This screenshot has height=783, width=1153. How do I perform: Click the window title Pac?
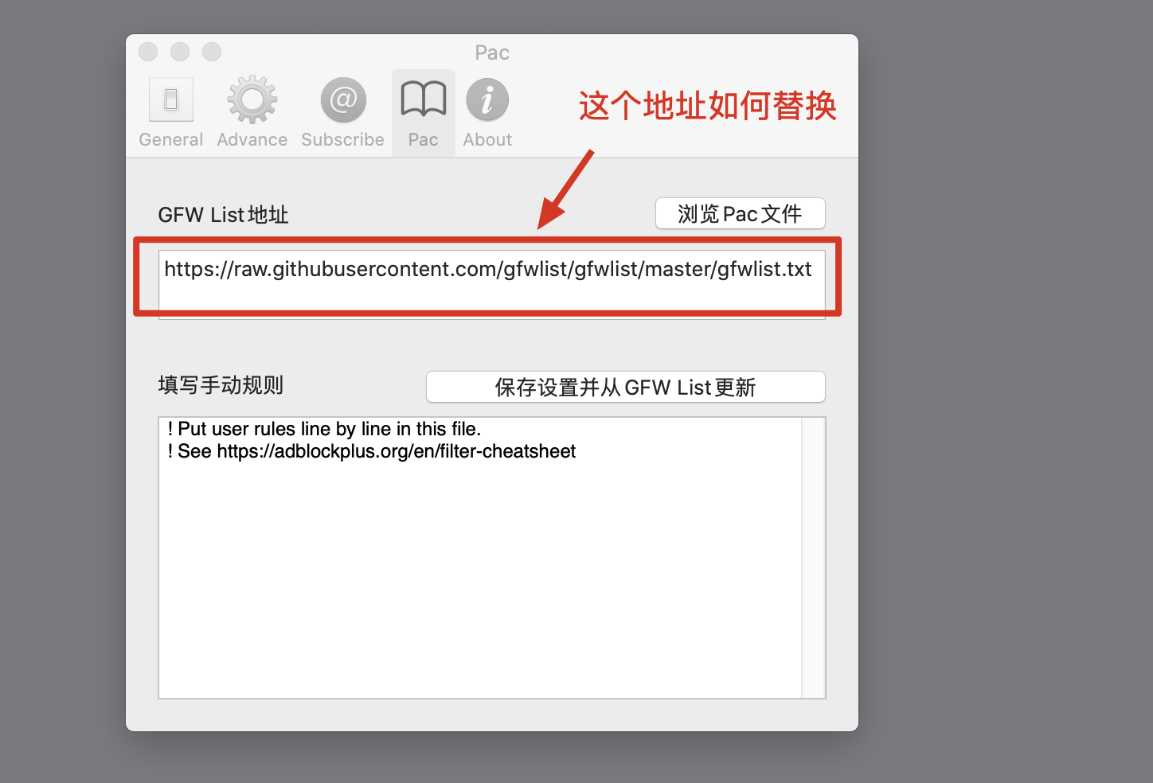point(492,53)
